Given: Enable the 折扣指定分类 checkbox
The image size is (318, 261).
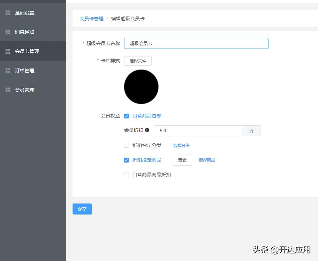Looking at the screenshot, I should [127, 145].
